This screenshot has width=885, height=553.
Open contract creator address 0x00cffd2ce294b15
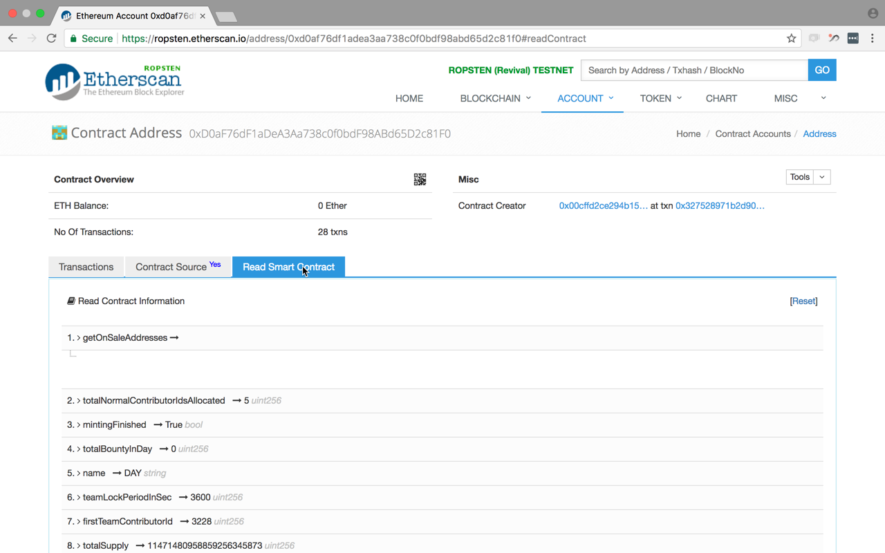pos(604,205)
